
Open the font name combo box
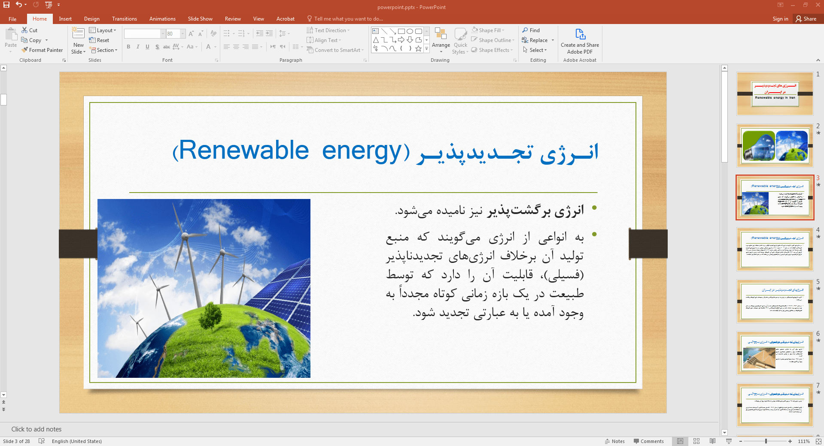[145, 34]
